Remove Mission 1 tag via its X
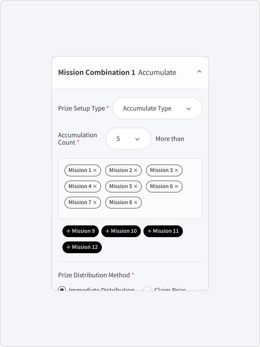The image size is (260, 347). point(95,170)
